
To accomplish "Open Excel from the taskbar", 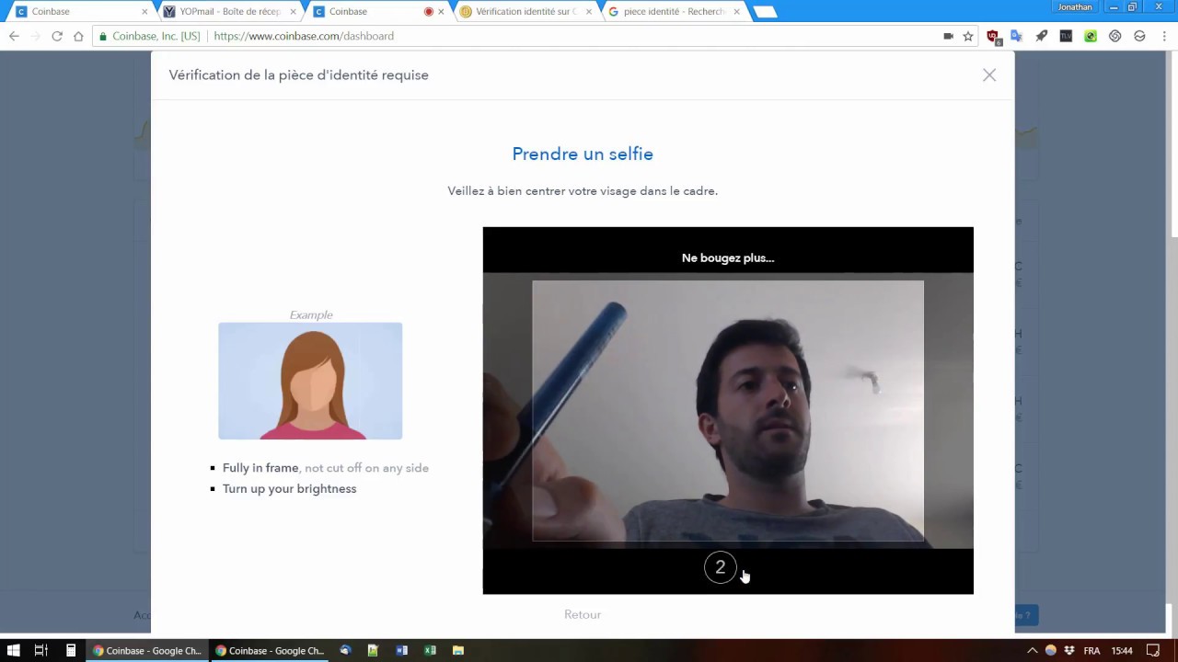I will (430, 650).
